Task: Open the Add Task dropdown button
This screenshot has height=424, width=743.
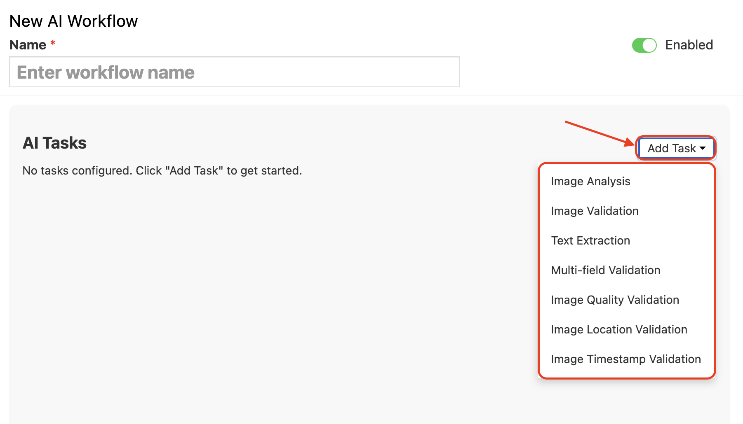Action: 672,148
